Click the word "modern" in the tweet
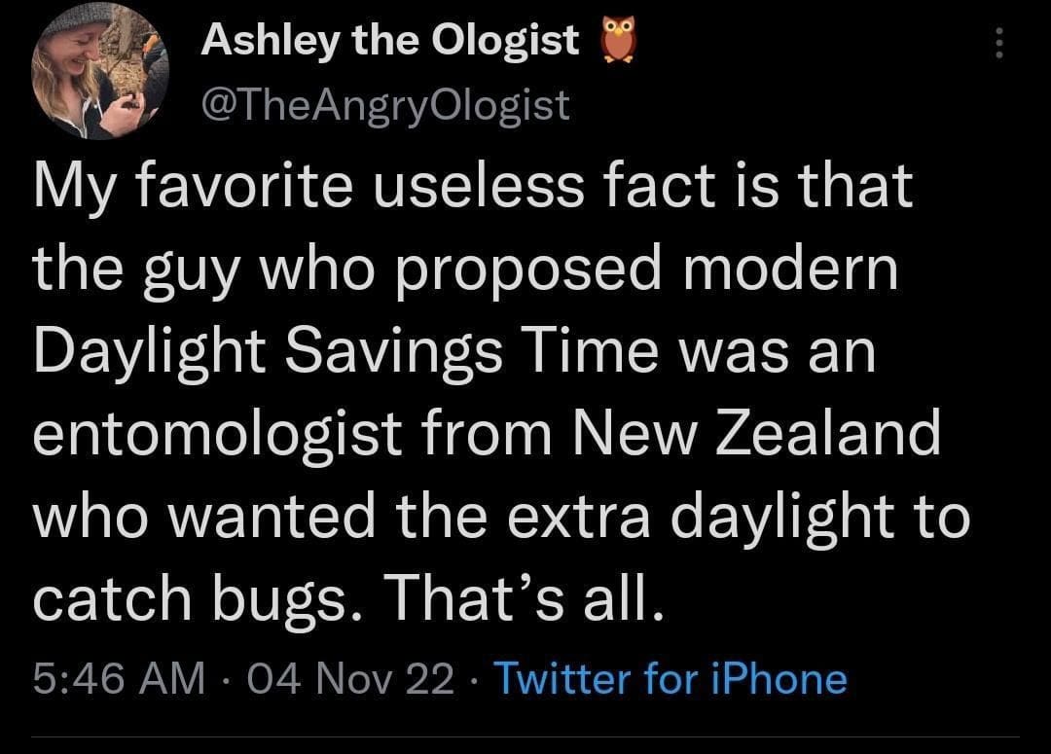This screenshot has height=754, width=1051. tap(791, 270)
